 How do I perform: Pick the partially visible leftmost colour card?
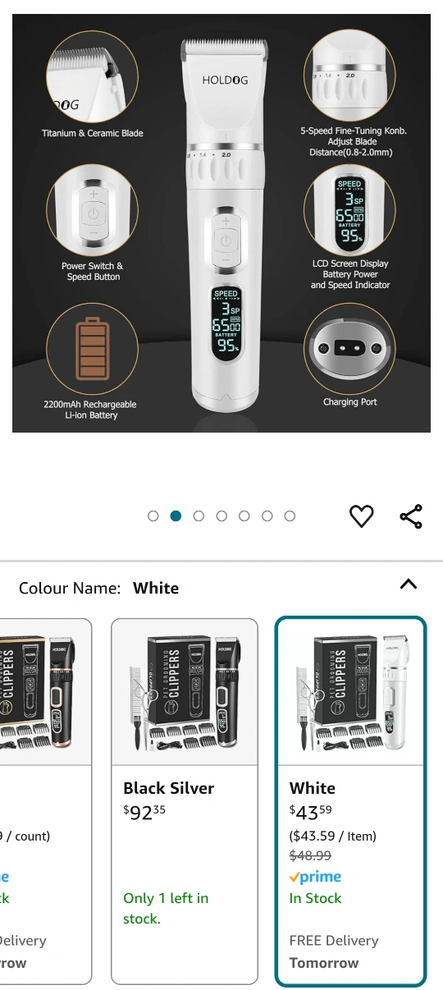[x=46, y=801]
